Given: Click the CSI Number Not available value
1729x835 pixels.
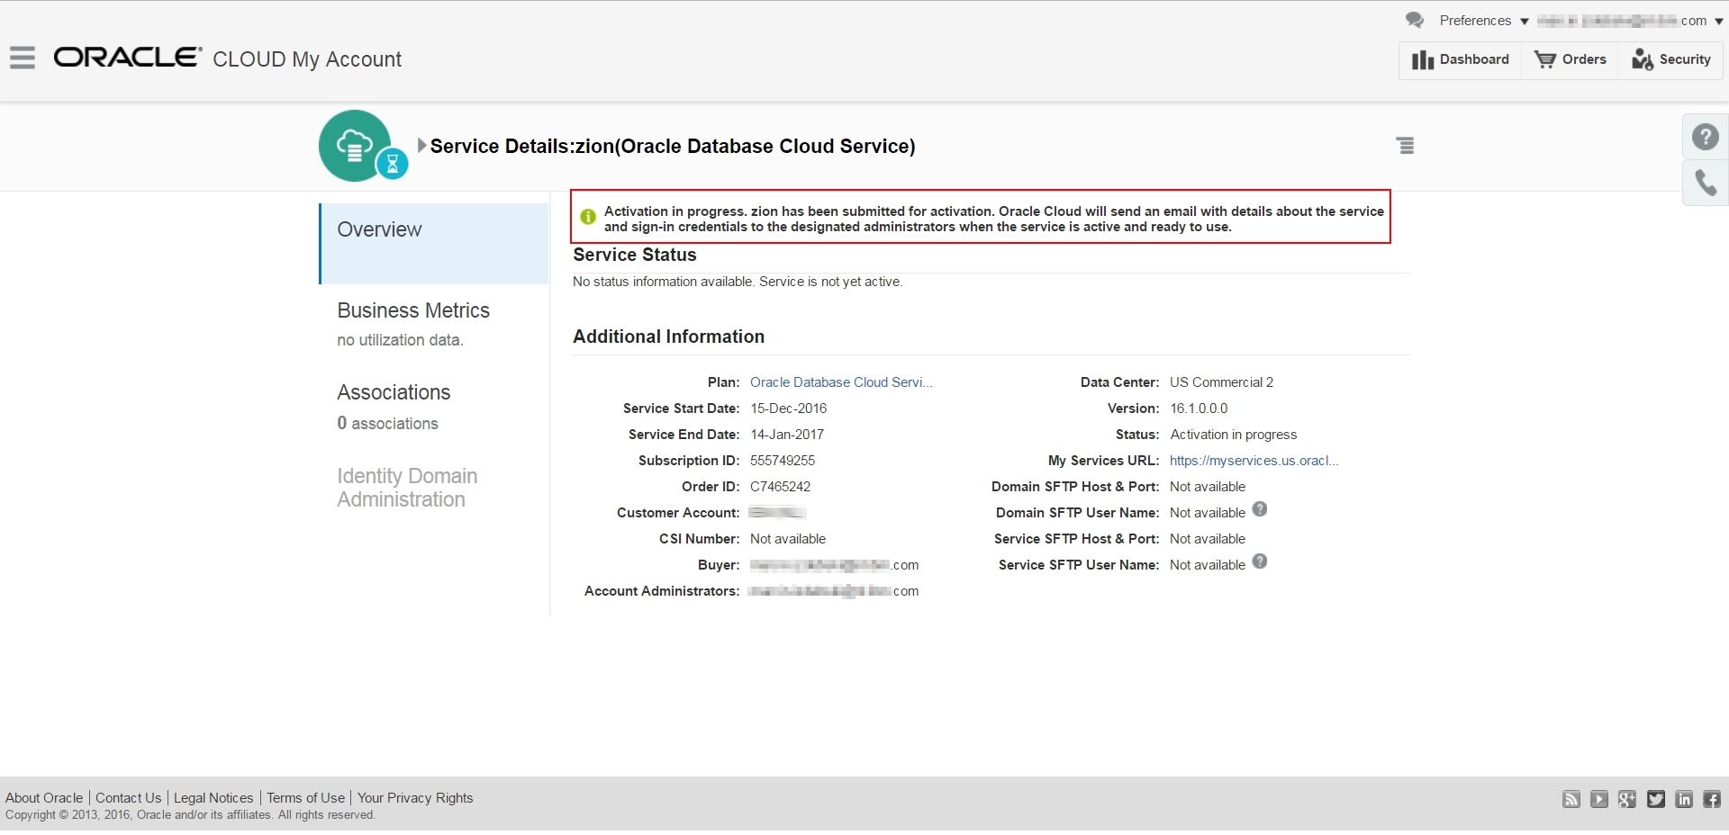Looking at the screenshot, I should click(x=788, y=539).
